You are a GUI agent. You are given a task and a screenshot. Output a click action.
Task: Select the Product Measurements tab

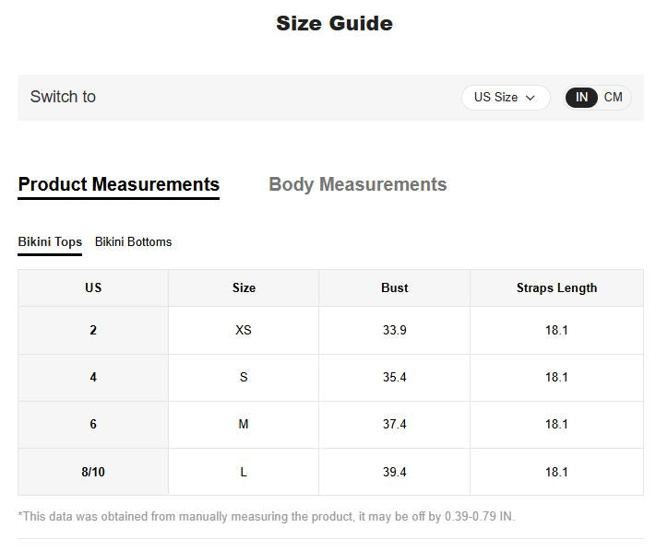click(118, 184)
